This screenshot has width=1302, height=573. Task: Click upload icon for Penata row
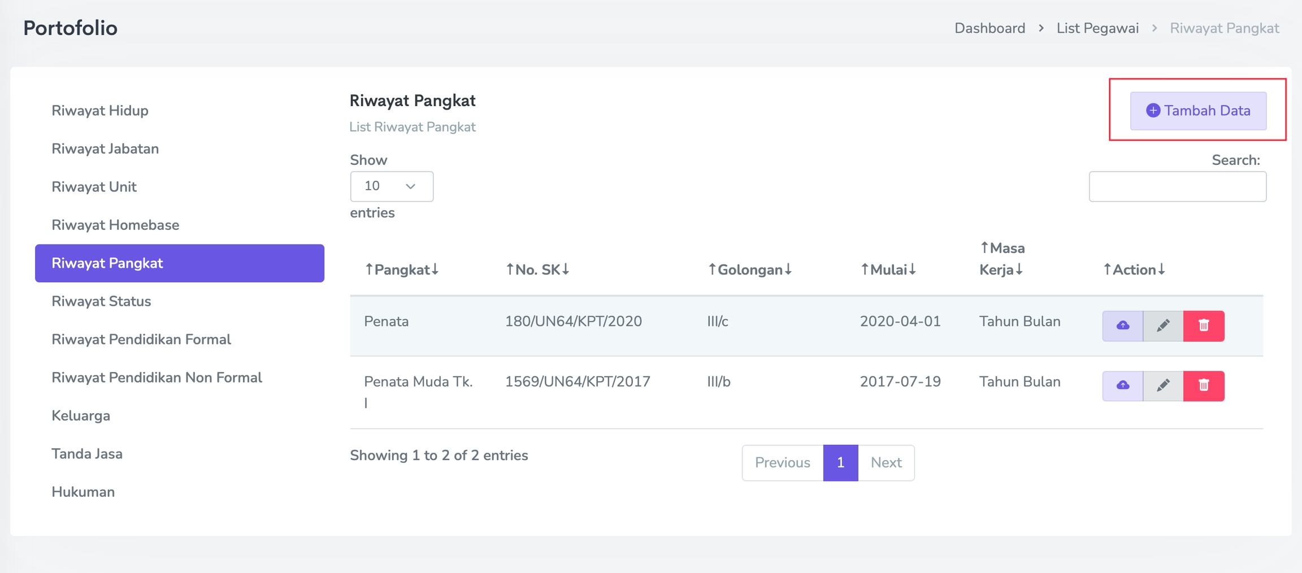[1122, 326]
